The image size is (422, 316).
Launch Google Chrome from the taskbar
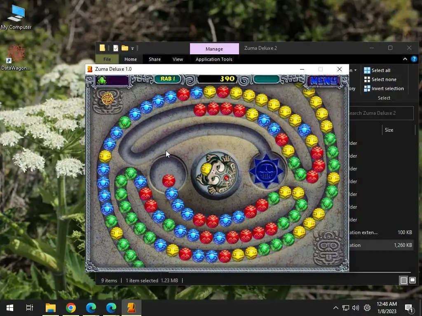click(71, 308)
